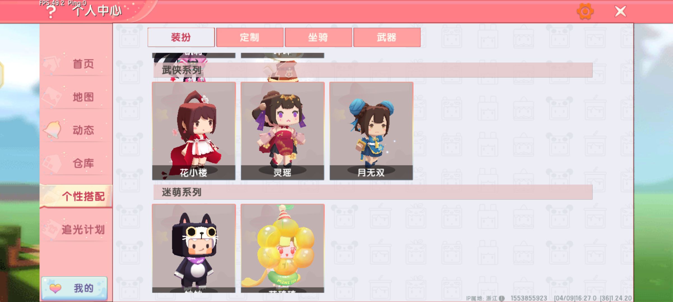Open 追光计划 sidebar entry
Screen dimensions: 673x302
(x=76, y=229)
